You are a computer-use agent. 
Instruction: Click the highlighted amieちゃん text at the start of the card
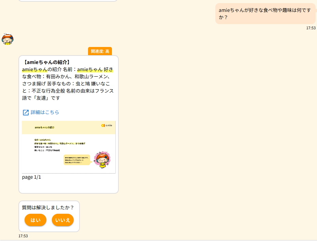tap(35, 69)
